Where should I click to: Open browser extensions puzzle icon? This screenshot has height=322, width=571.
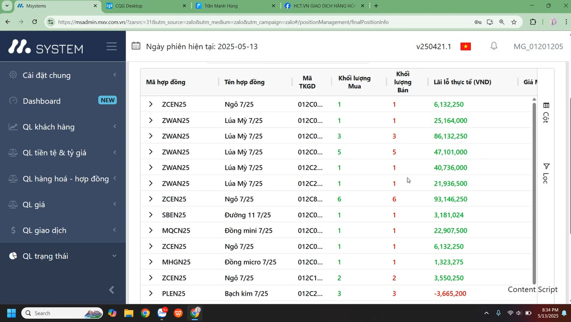tap(533, 22)
